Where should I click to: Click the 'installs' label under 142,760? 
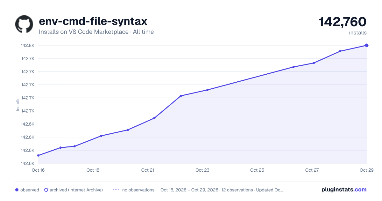(358, 33)
